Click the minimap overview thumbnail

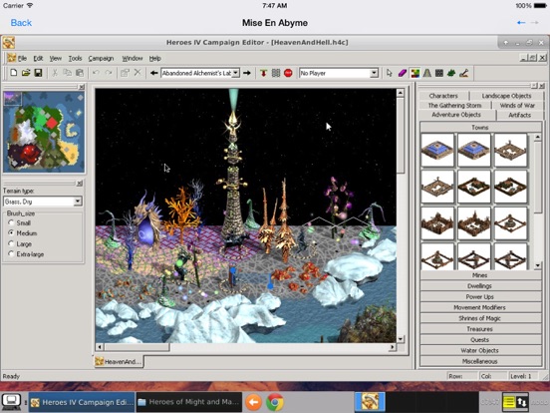click(44, 132)
